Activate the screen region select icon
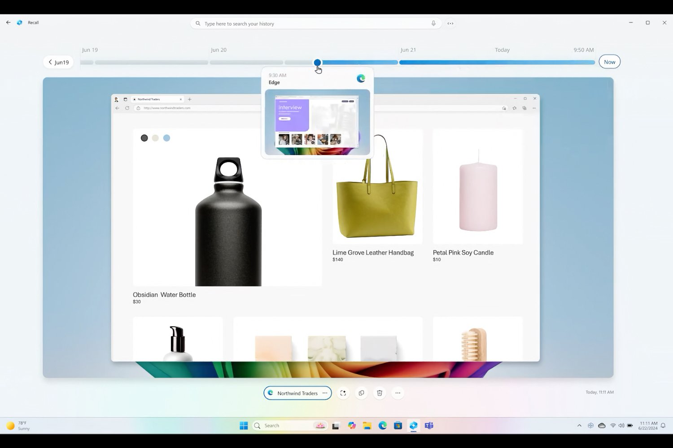Screen dimensions: 673x448 coord(343,393)
